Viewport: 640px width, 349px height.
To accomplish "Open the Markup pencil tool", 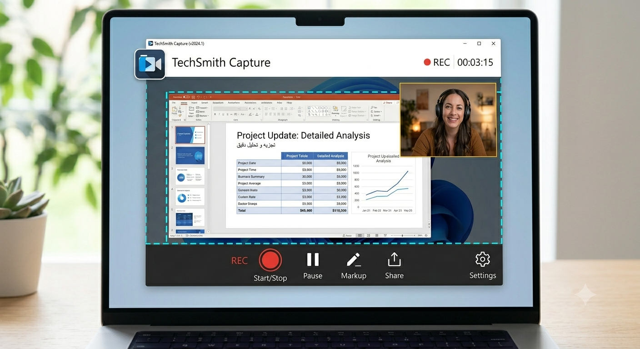I will [x=354, y=259].
